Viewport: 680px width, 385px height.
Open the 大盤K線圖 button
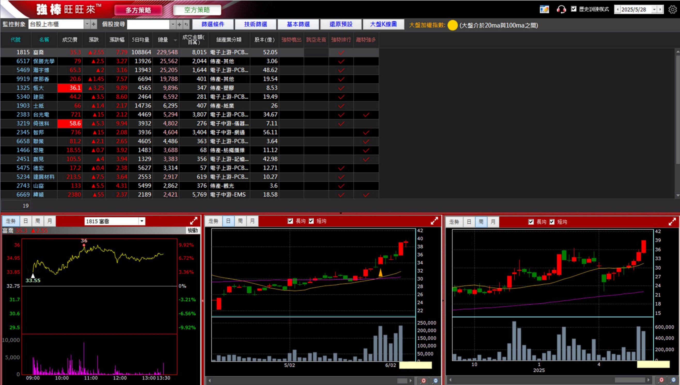(x=383, y=24)
